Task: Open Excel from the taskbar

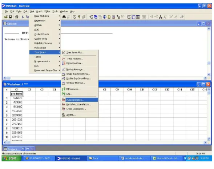Action: [166, 158]
